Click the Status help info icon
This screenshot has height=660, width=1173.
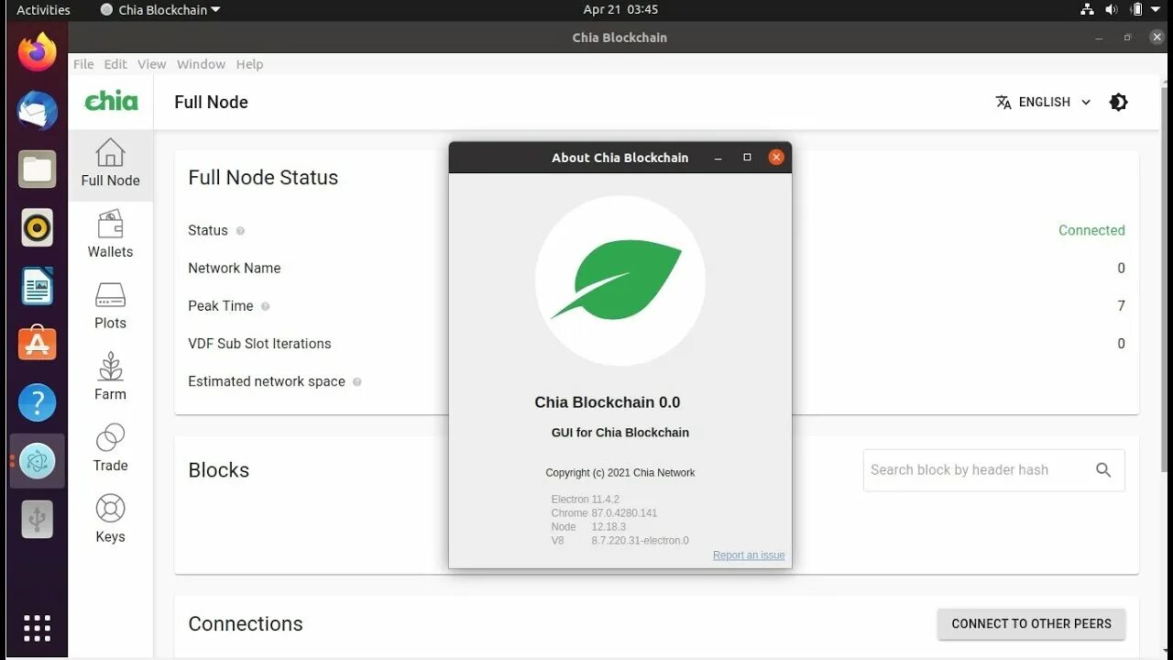pyautogui.click(x=240, y=231)
